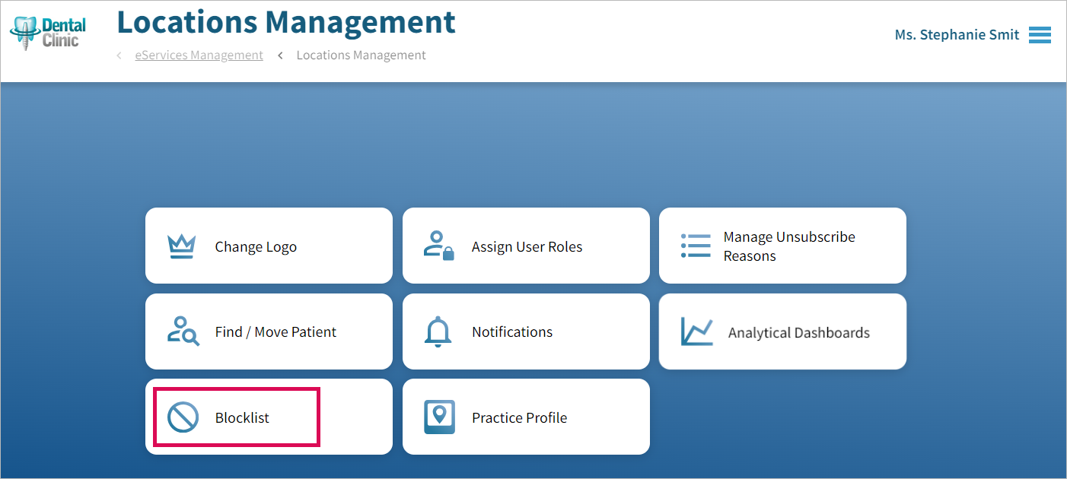Image resolution: width=1067 pixels, height=479 pixels.
Task: Click the line chart icon for Analytical Dashboards
Action: point(696,331)
